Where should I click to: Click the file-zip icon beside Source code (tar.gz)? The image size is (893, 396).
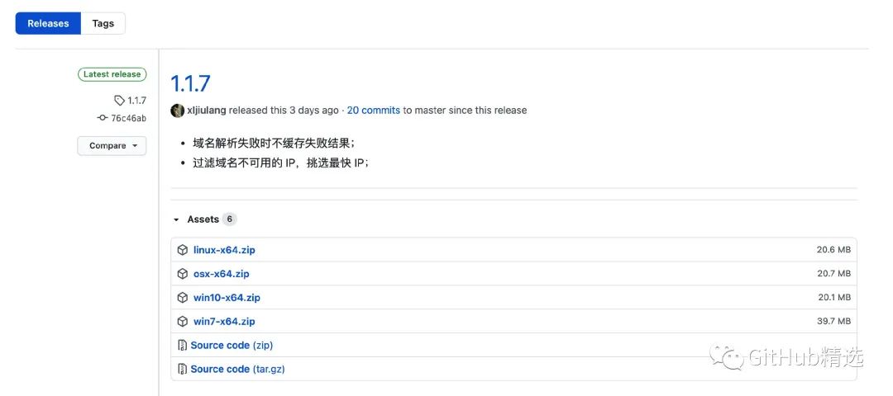point(182,370)
